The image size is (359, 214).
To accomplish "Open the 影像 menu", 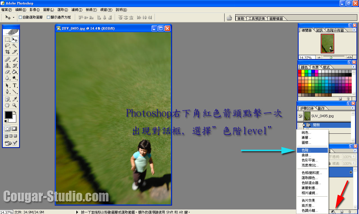I will [35, 10].
